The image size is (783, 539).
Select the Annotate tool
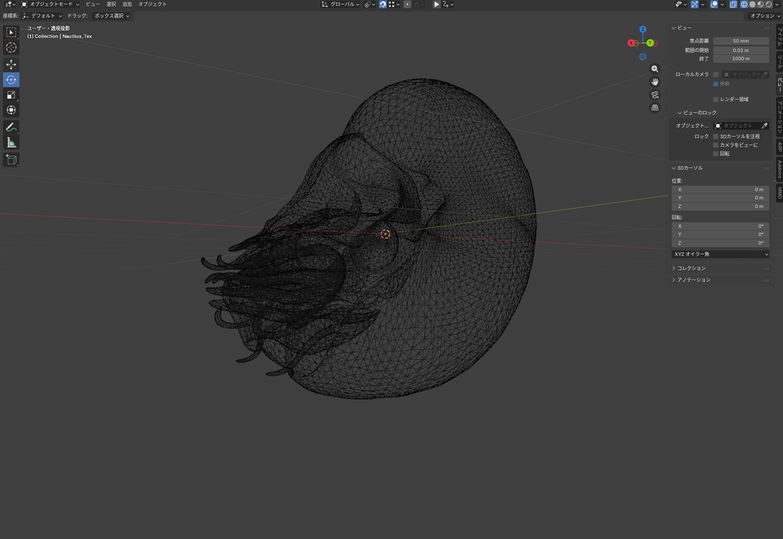(x=11, y=128)
